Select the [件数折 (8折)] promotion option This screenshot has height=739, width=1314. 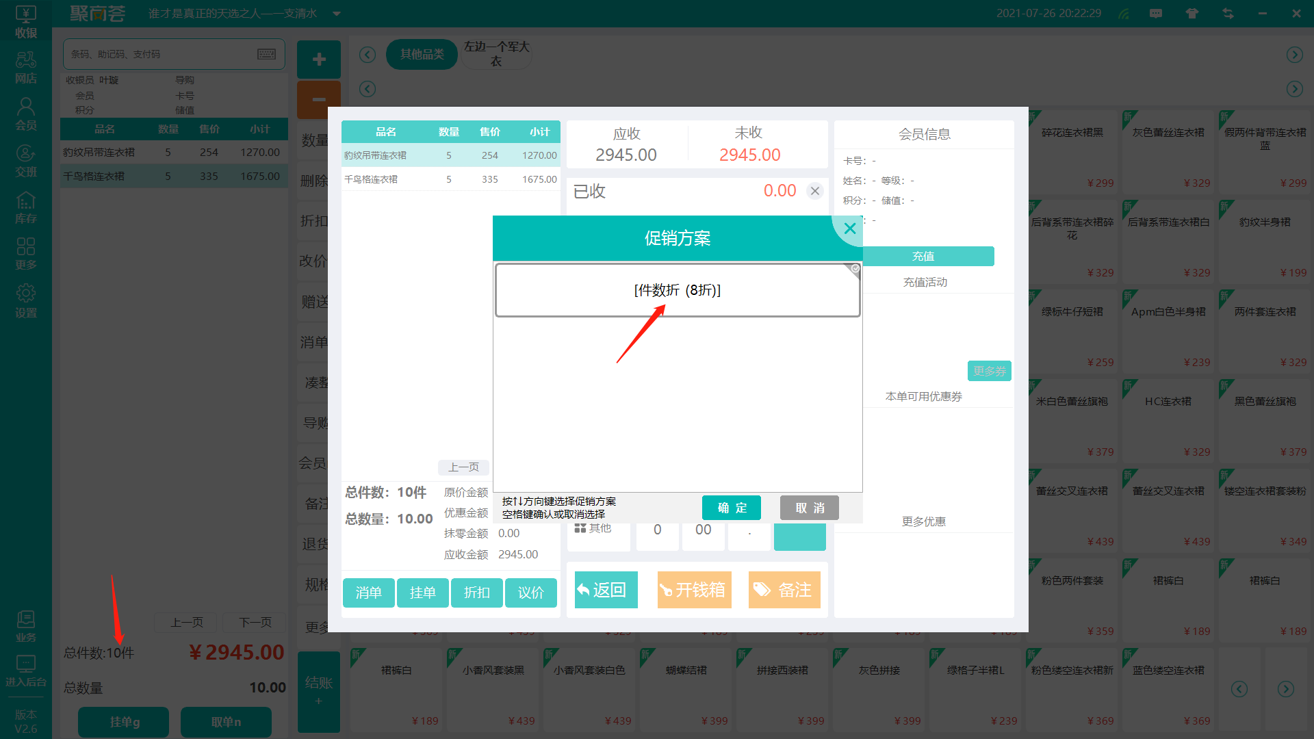click(x=678, y=290)
